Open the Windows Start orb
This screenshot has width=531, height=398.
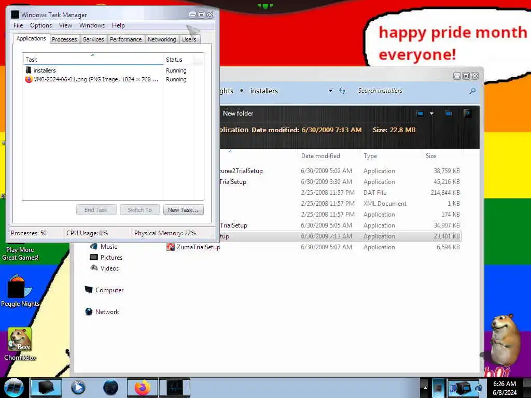[x=13, y=388]
